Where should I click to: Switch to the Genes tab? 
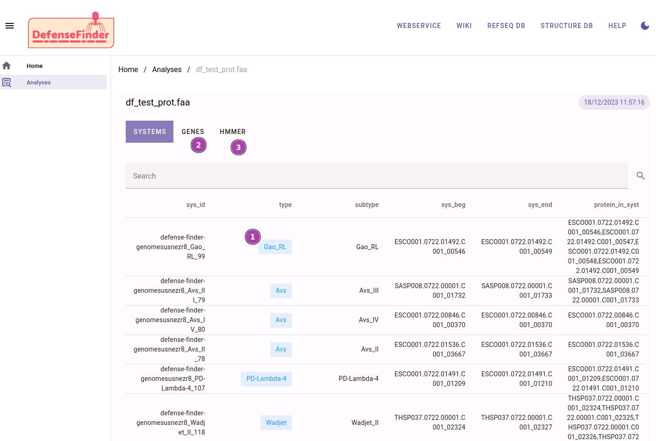pos(193,132)
